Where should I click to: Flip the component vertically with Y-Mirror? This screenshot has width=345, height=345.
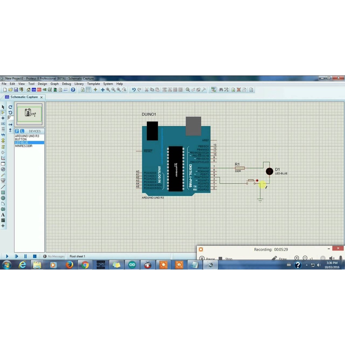click(x=10, y=130)
